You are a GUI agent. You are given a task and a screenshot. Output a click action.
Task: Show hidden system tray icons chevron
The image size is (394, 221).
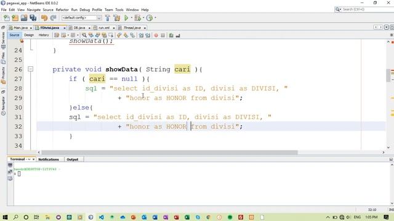[328, 217]
